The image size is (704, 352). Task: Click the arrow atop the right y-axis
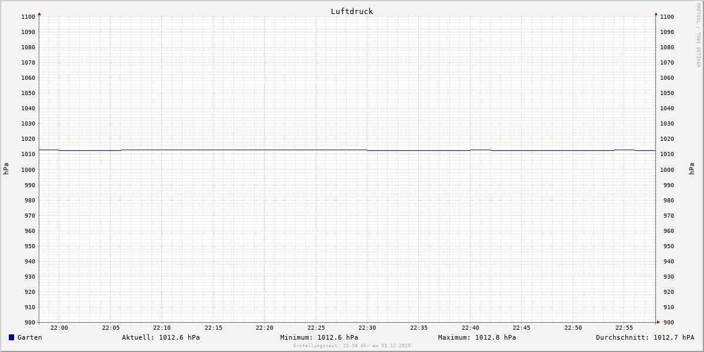656,13
